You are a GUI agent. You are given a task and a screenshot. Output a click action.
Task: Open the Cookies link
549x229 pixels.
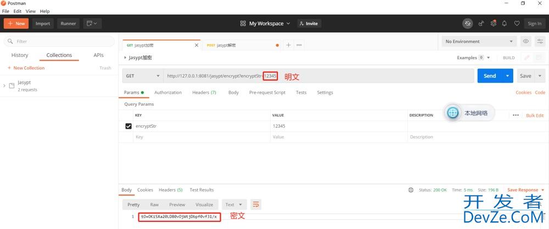tap(523, 93)
